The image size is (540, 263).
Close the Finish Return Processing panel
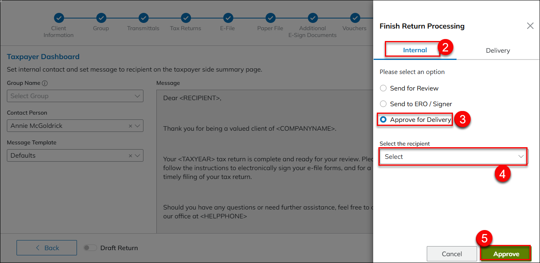[x=530, y=26]
